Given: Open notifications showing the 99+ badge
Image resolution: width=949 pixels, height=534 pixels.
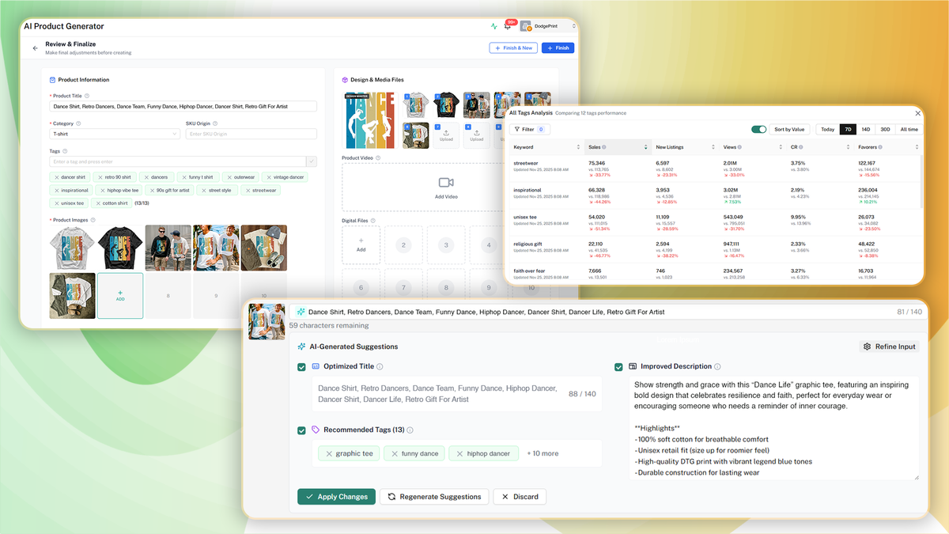Looking at the screenshot, I should click(x=506, y=27).
